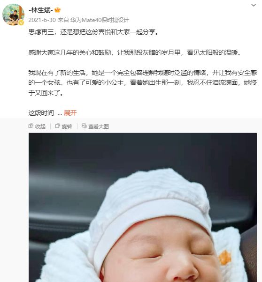Click the paragraph starting with 我现在有了新的生活

coord(143,83)
